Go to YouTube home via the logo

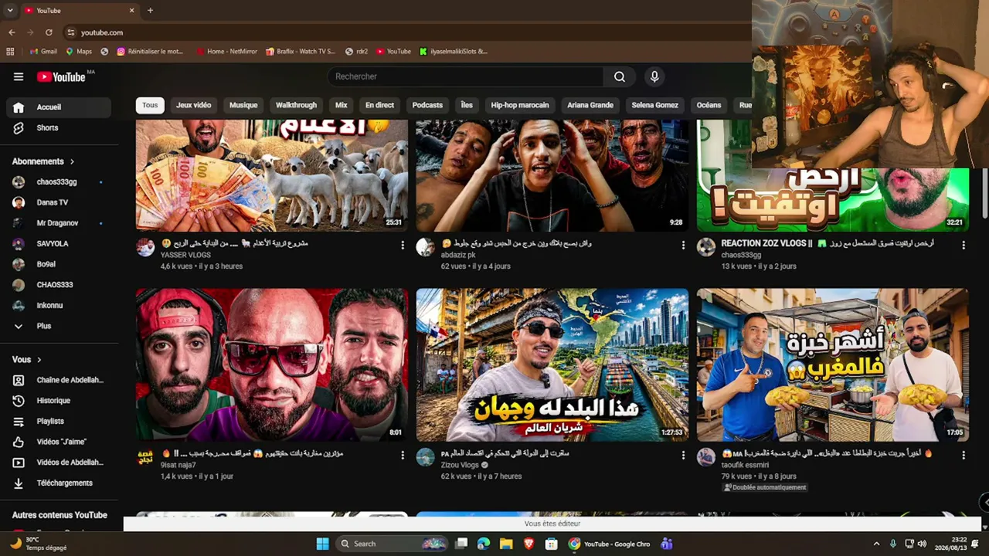point(61,76)
